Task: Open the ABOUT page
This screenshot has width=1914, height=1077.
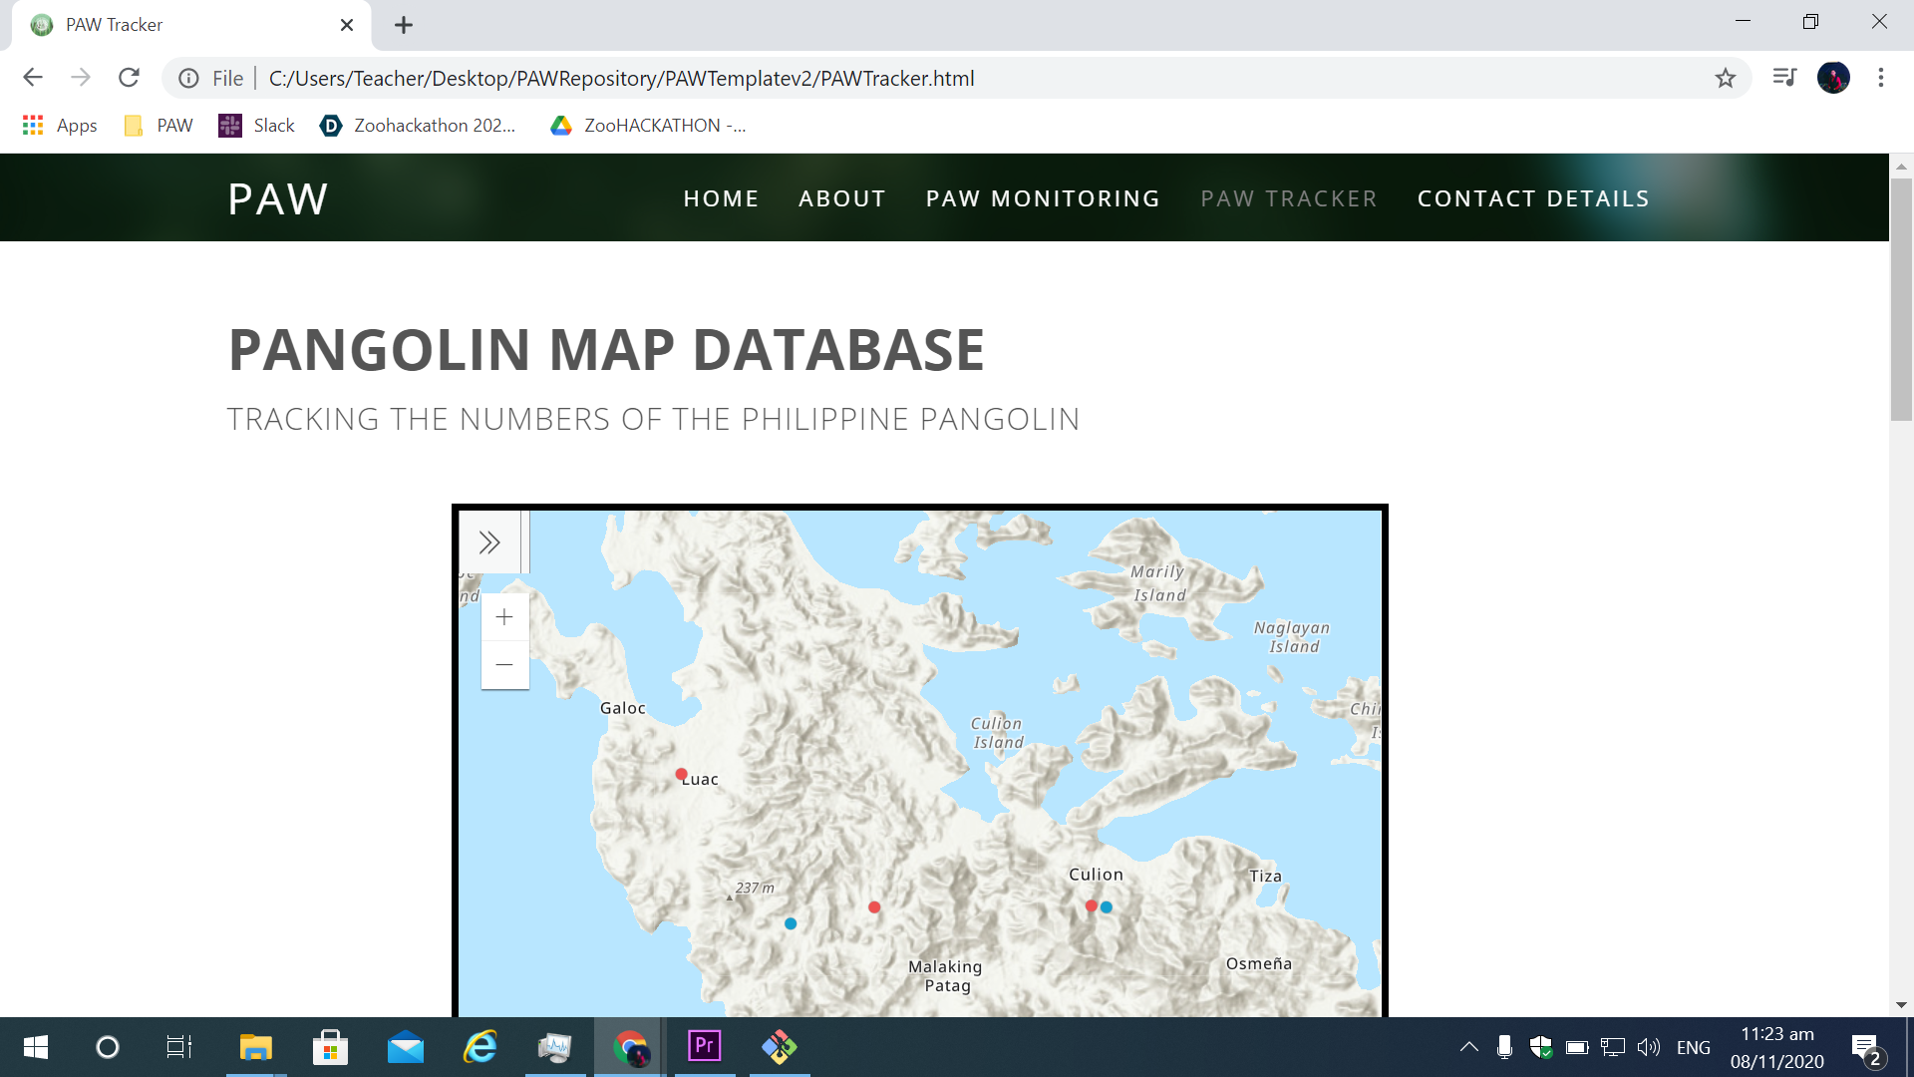Action: 841,198
